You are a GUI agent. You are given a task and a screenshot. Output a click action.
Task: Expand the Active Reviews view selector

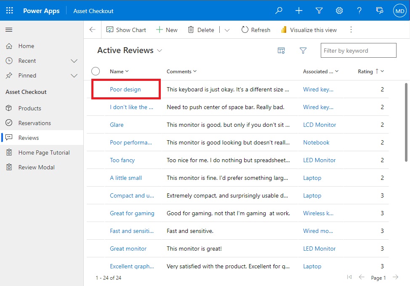pos(160,50)
